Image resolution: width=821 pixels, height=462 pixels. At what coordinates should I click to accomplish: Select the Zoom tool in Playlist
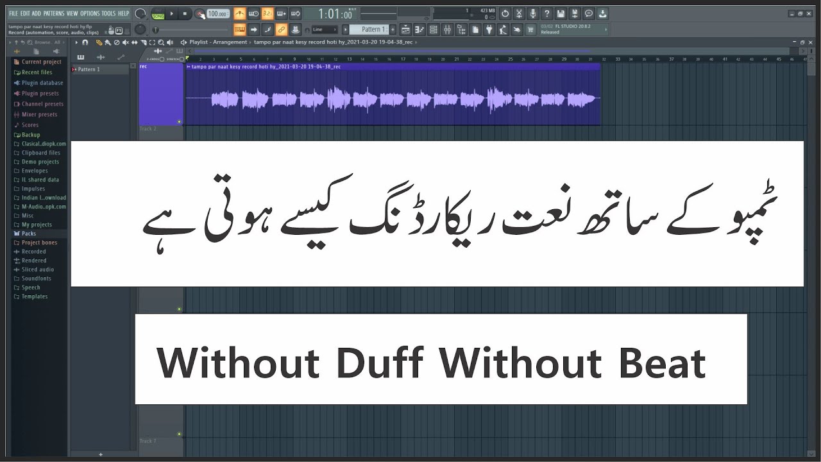click(x=161, y=42)
